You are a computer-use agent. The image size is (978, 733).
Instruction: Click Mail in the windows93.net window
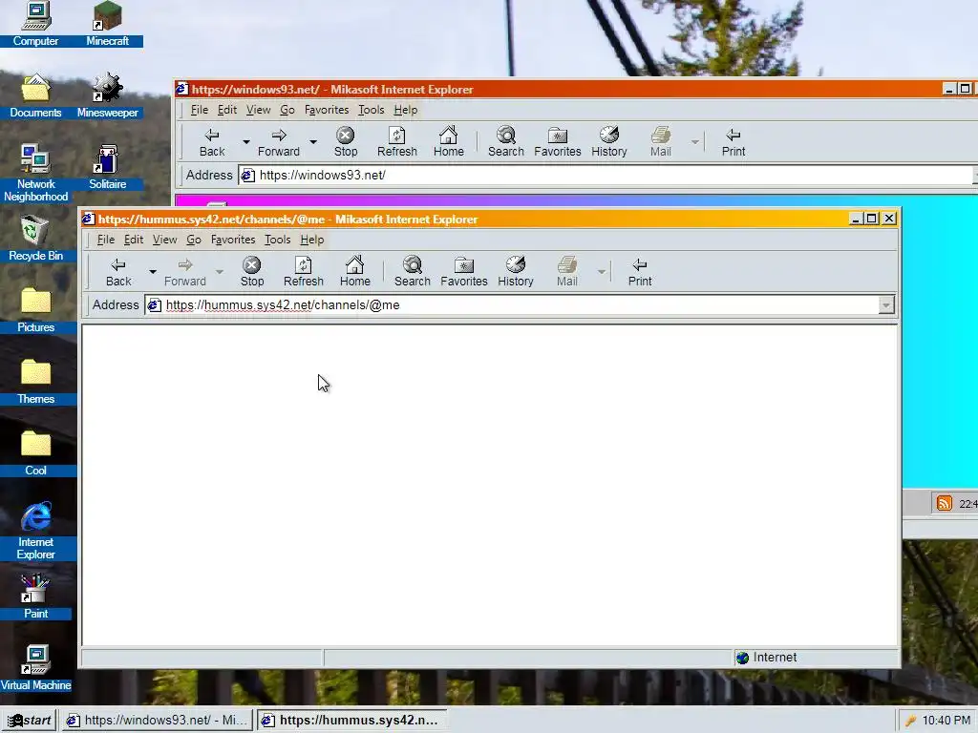[x=661, y=142]
